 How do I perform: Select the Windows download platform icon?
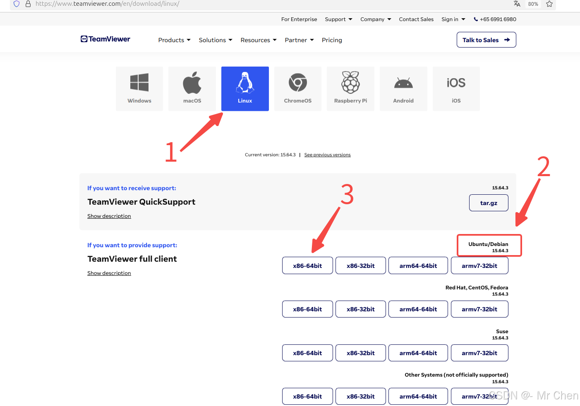coord(139,88)
